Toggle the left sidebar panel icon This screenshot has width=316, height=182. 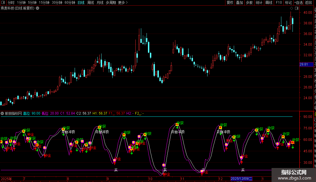click(3, 3)
